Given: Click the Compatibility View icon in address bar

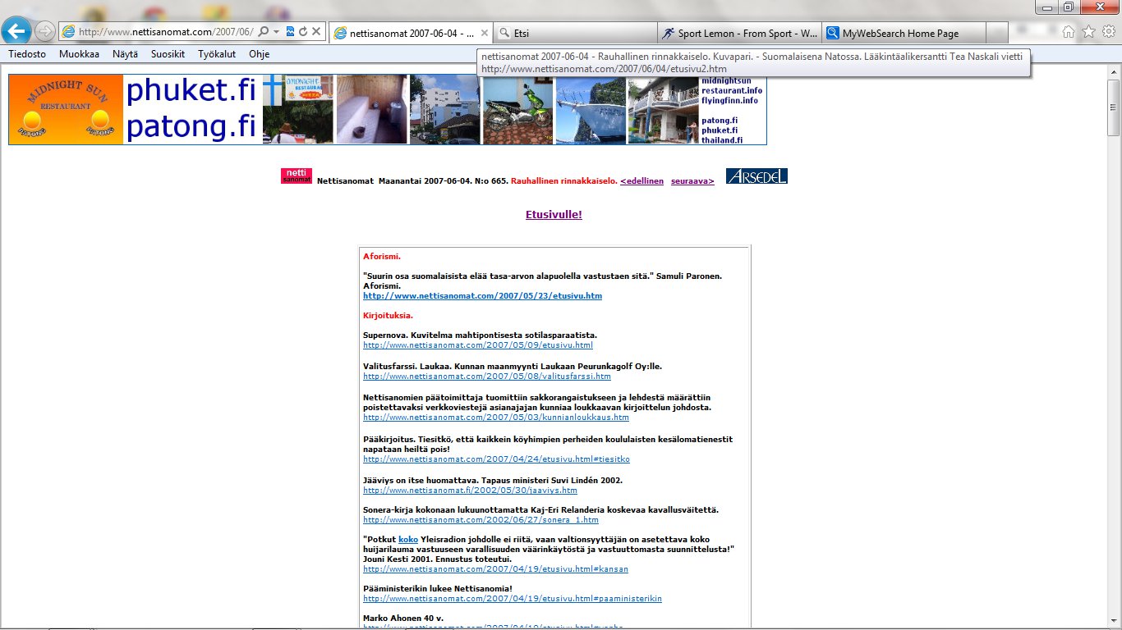Looking at the screenshot, I should coord(290,32).
